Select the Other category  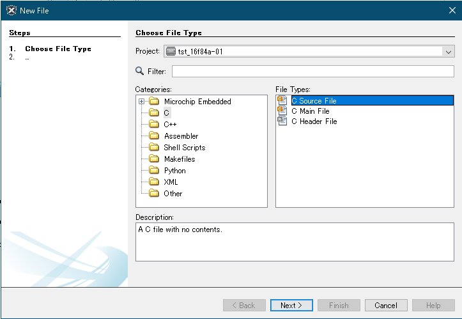click(173, 194)
